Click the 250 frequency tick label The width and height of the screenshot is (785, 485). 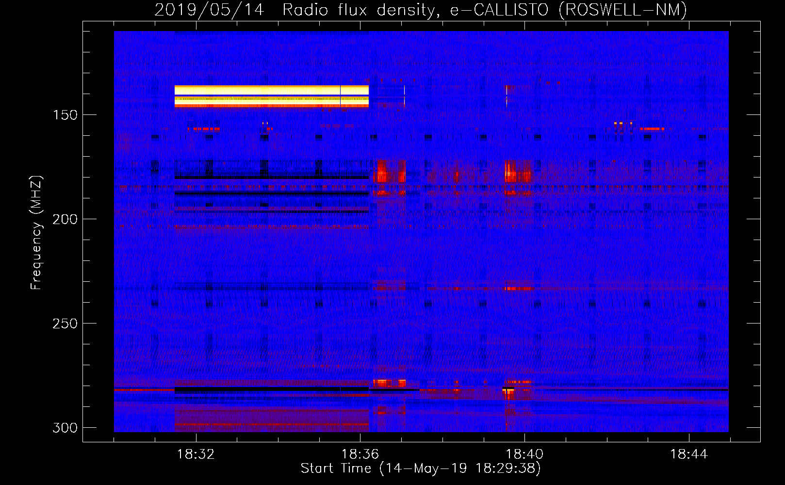click(65, 323)
